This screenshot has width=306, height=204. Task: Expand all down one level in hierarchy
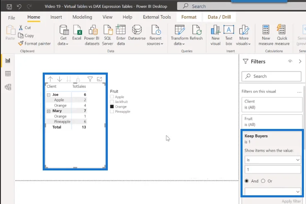78,79
